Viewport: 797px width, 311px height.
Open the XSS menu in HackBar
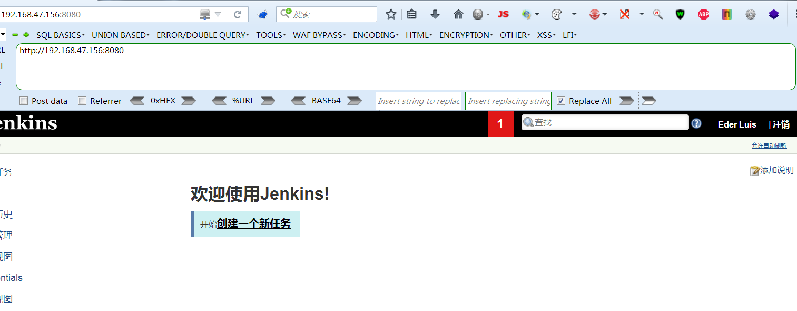546,35
